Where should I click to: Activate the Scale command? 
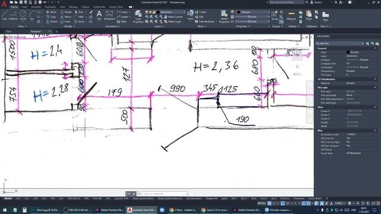(65, 21)
